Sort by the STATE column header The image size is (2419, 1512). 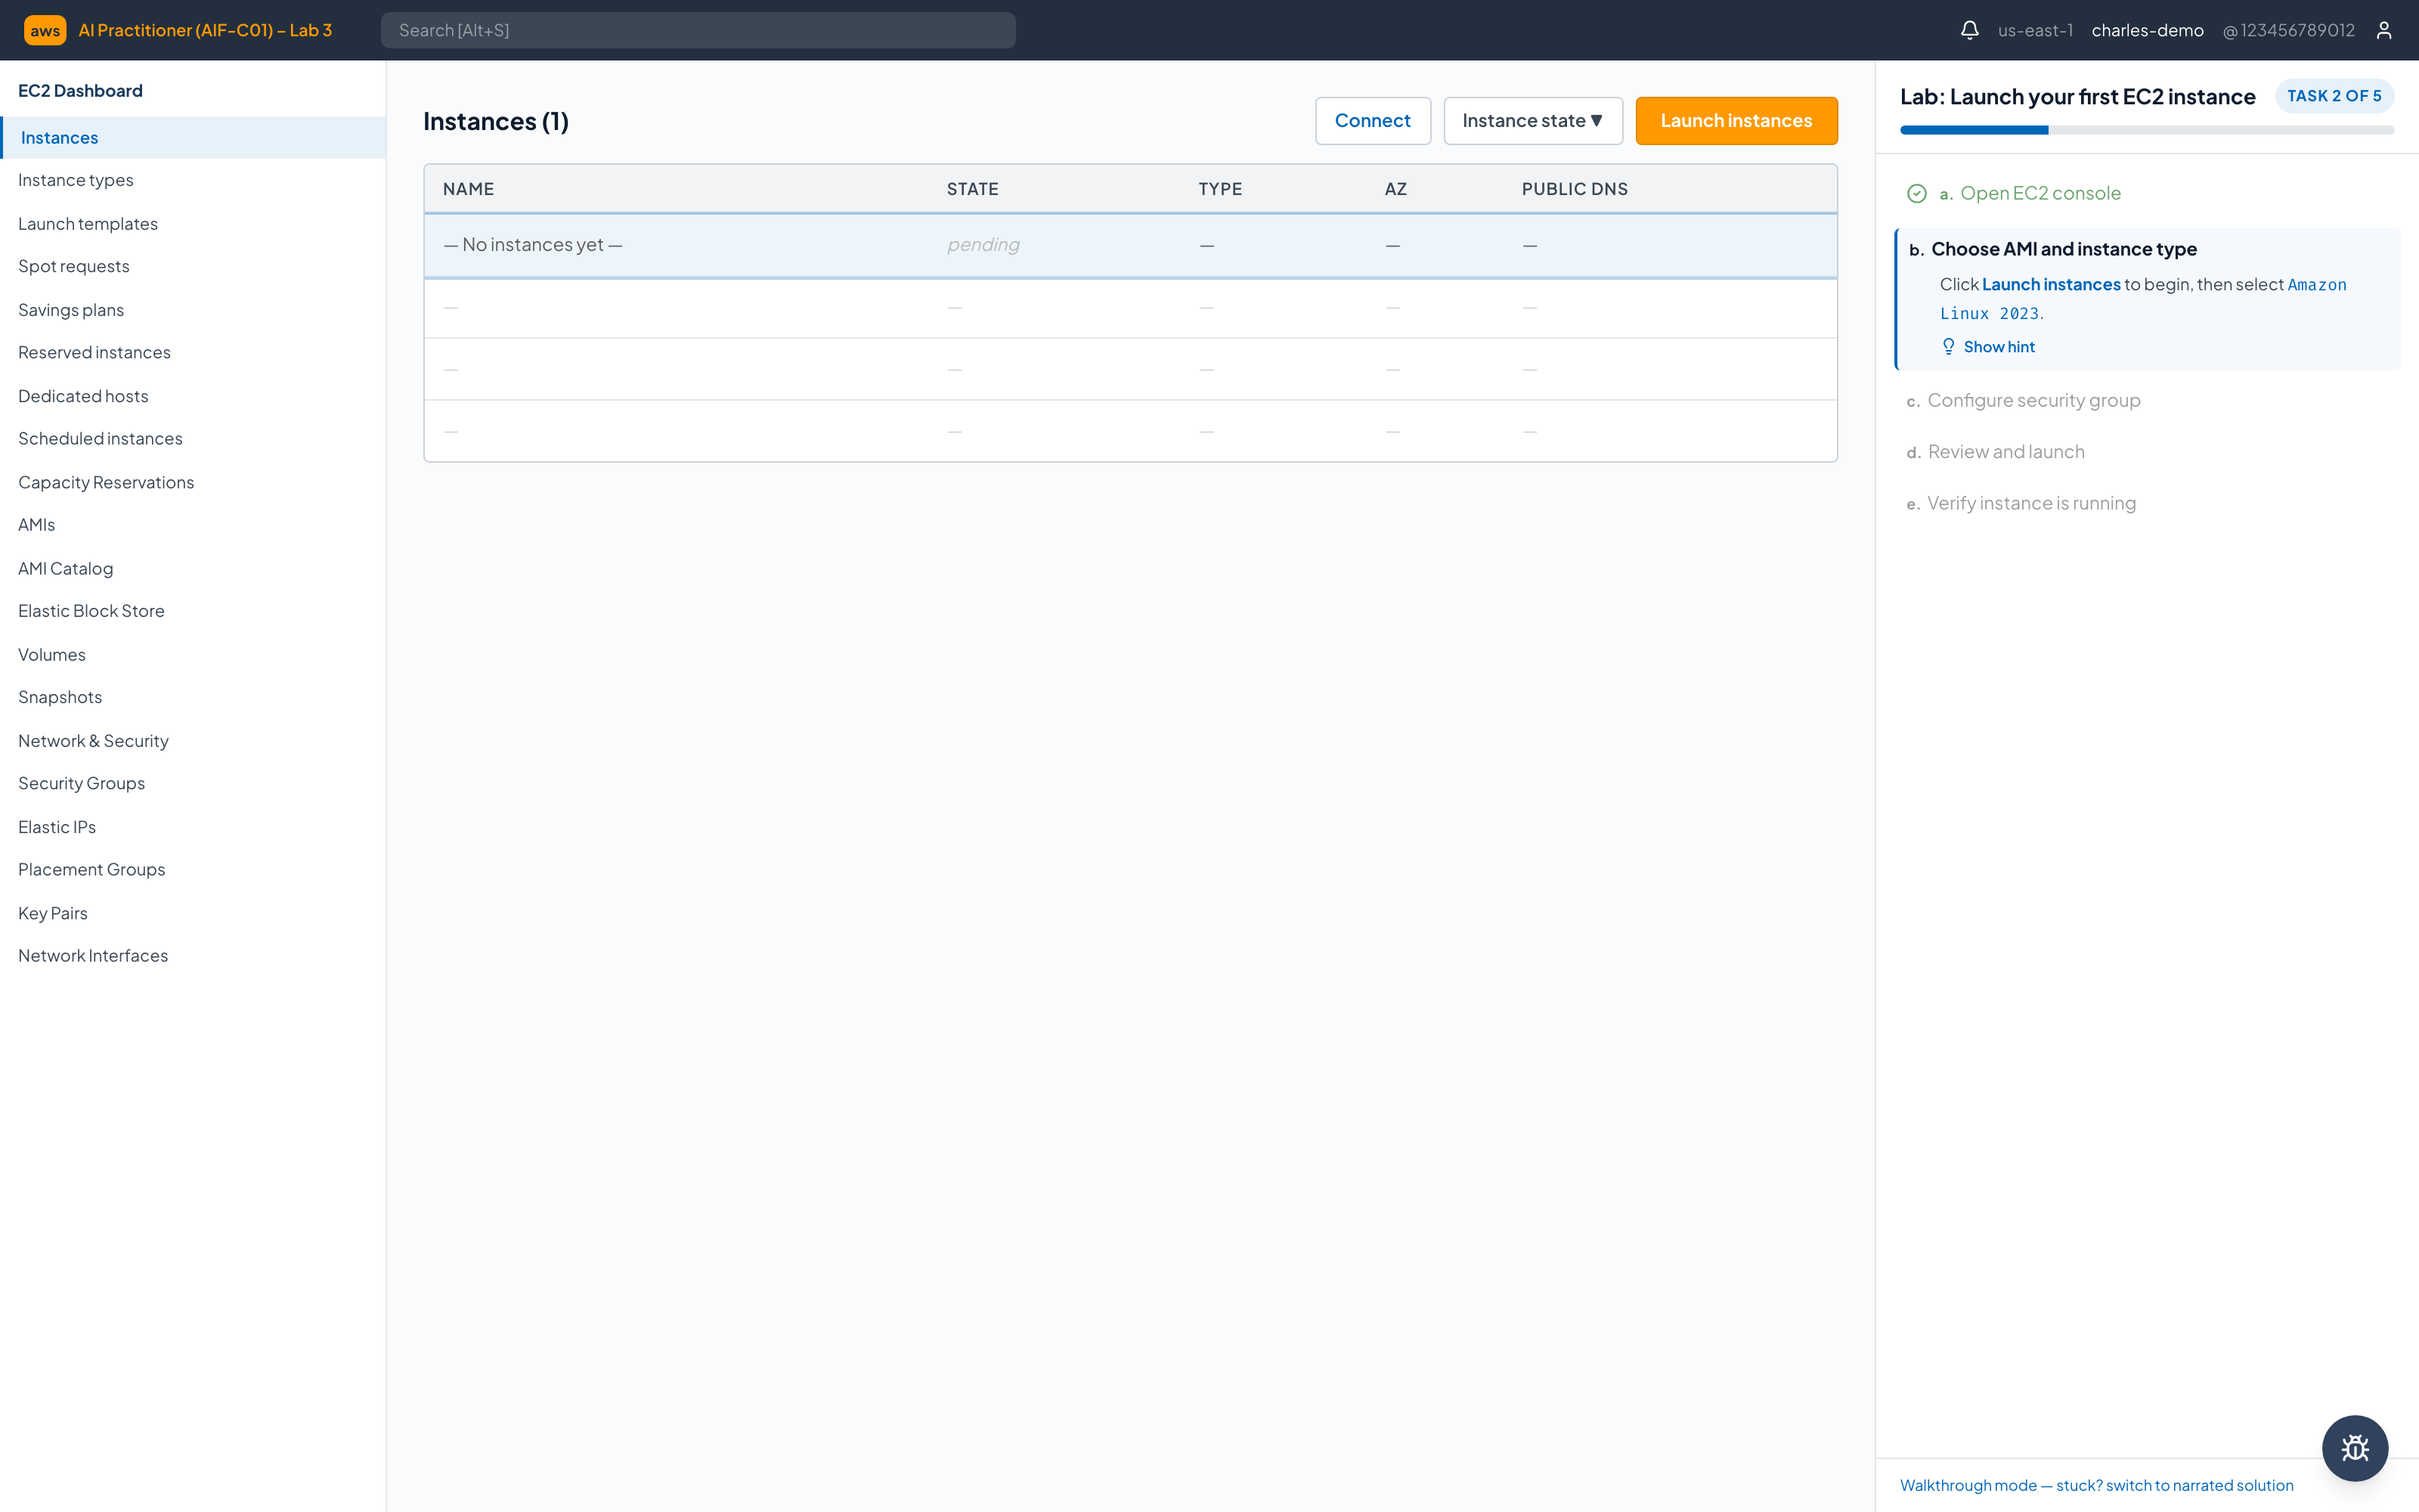[x=973, y=189]
